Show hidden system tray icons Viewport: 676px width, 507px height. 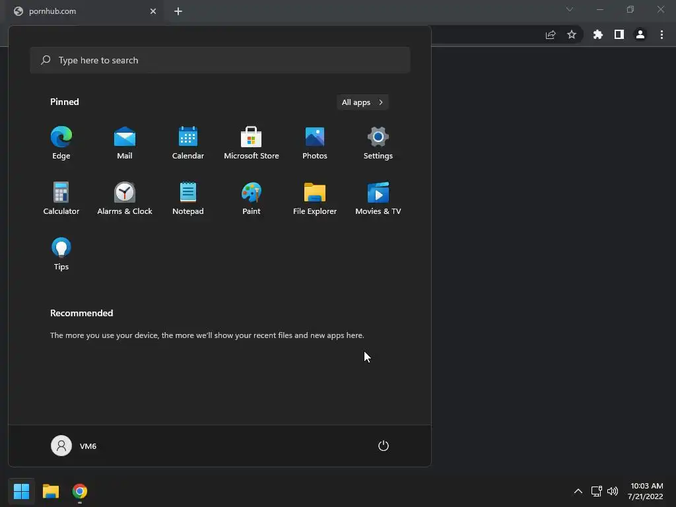click(x=578, y=491)
